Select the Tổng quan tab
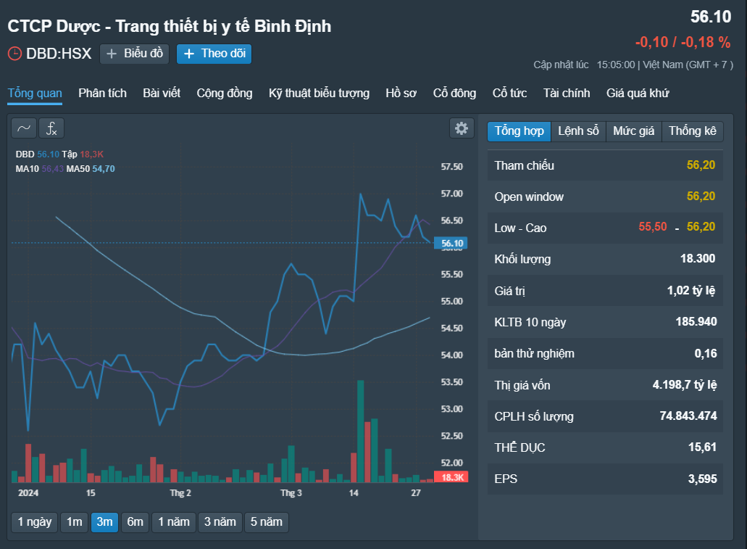The height and width of the screenshot is (549, 747). (35, 93)
